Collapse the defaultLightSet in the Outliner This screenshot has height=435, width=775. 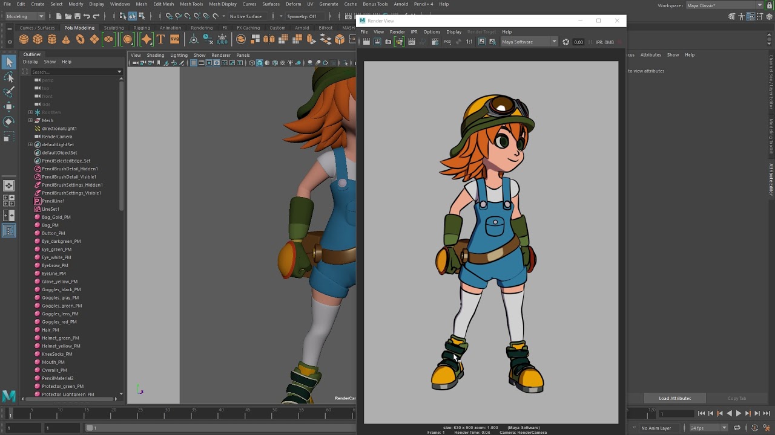click(30, 144)
